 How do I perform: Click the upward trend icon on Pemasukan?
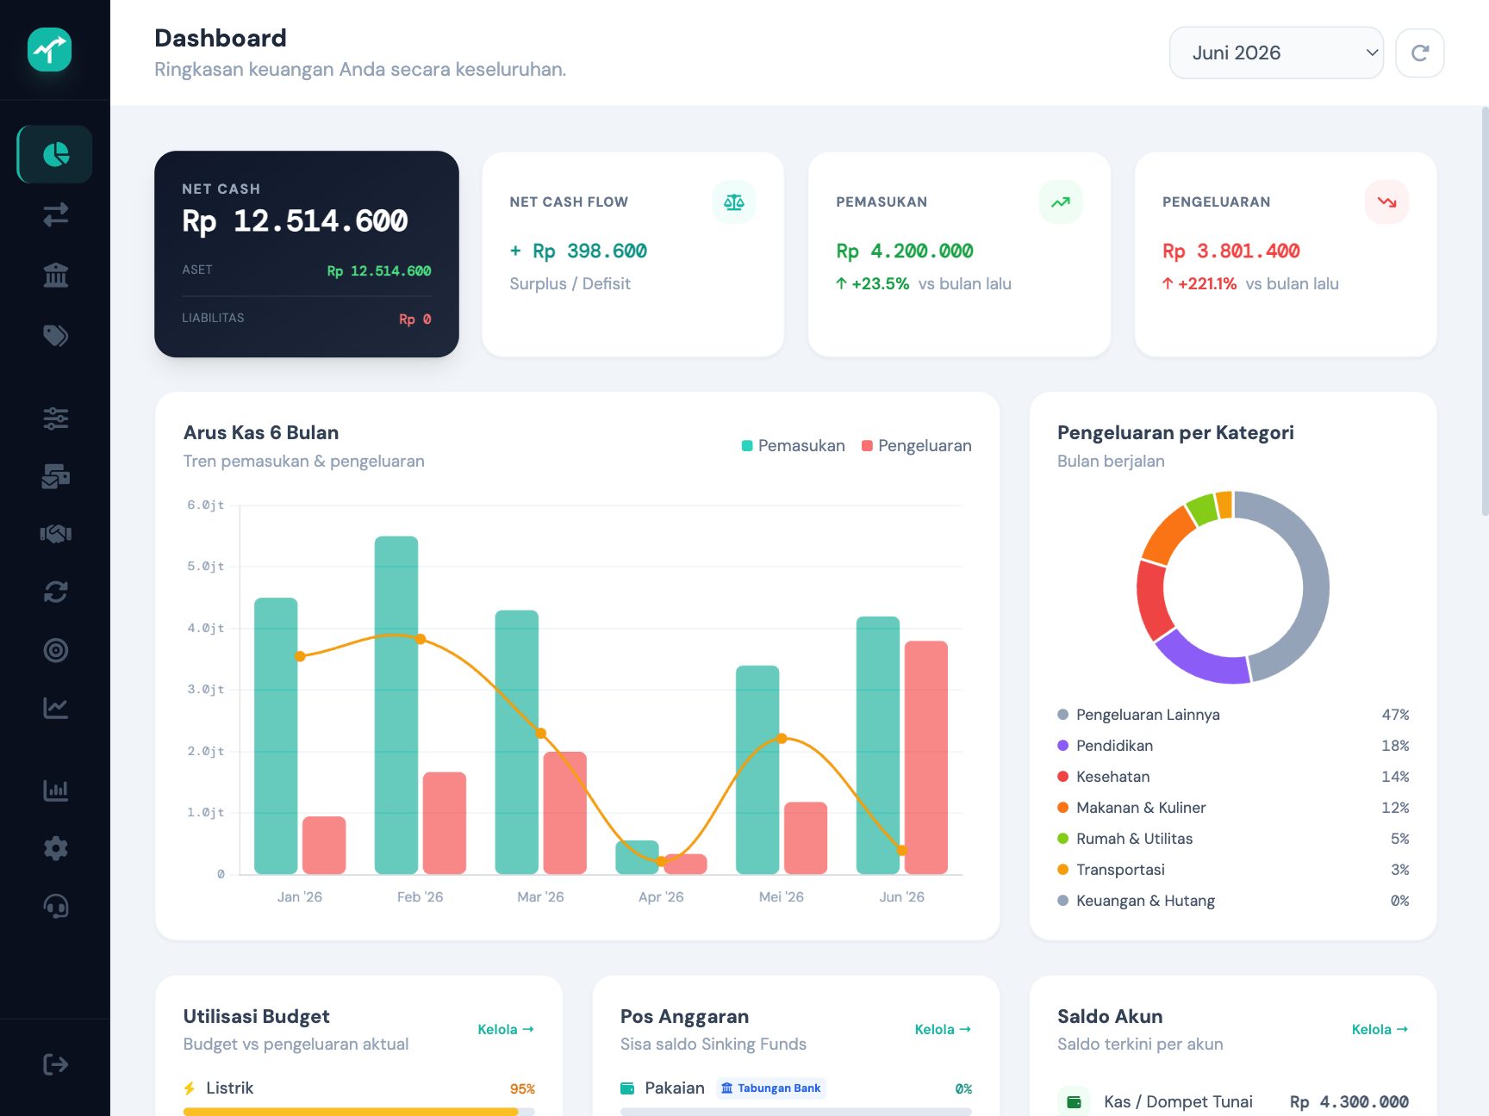tap(1061, 202)
